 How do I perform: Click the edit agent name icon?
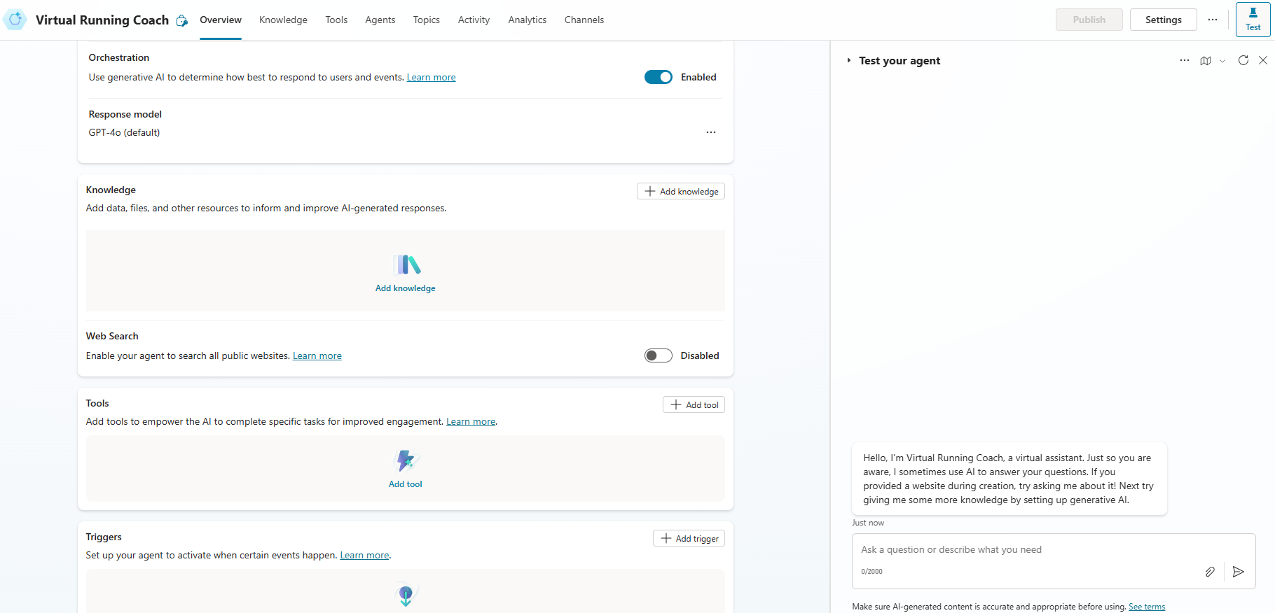182,20
